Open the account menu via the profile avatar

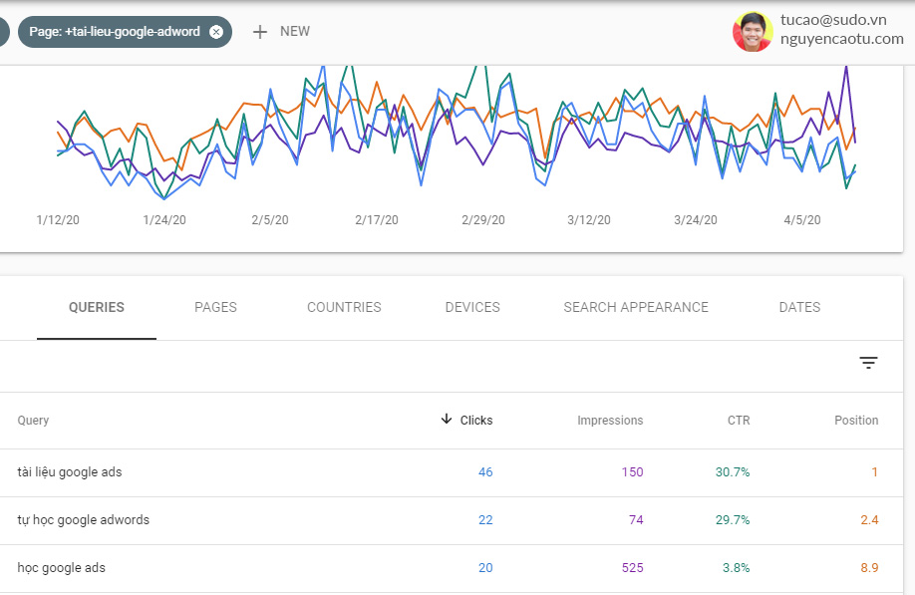click(753, 31)
